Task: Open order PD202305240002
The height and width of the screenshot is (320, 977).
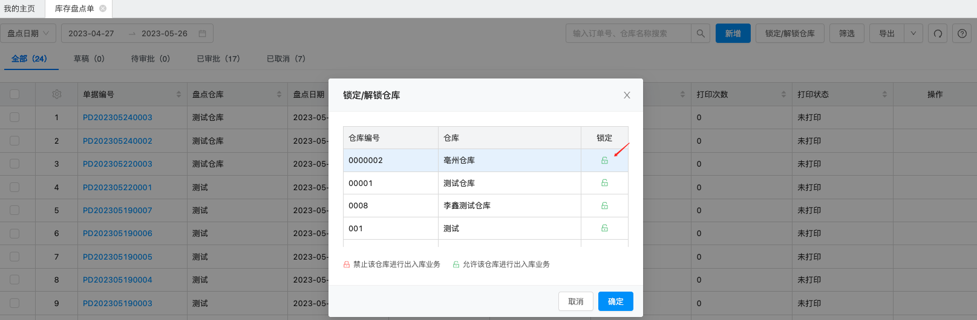Action: click(117, 141)
